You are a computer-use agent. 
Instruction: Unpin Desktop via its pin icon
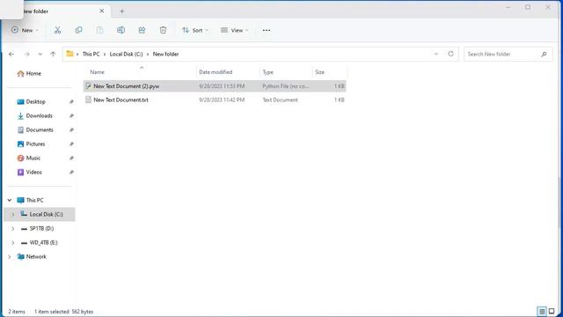(x=71, y=102)
